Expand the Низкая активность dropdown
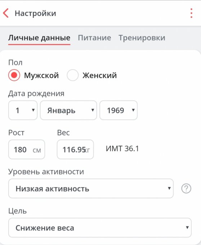The width and height of the screenshot is (201, 245). 91,188
